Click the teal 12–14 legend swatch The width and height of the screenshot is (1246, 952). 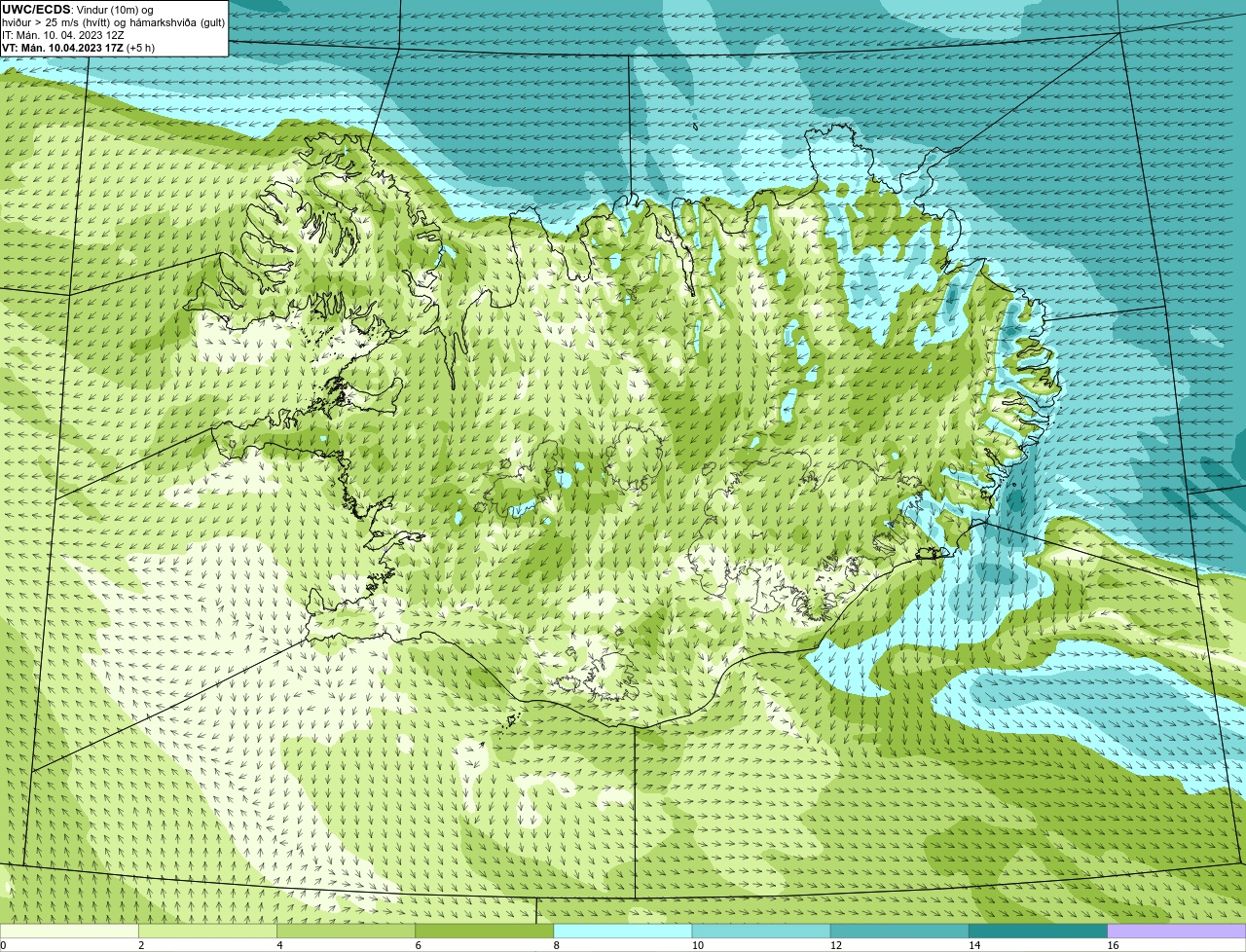coord(899,932)
